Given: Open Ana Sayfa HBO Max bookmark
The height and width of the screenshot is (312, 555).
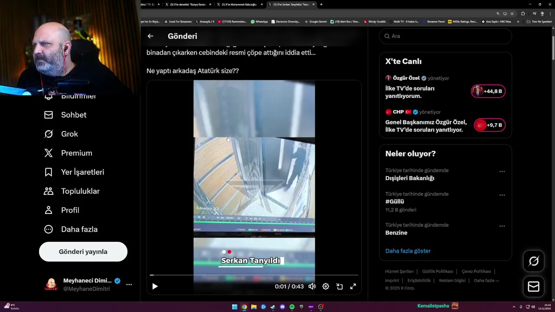Looking at the screenshot, I should coord(496,21).
